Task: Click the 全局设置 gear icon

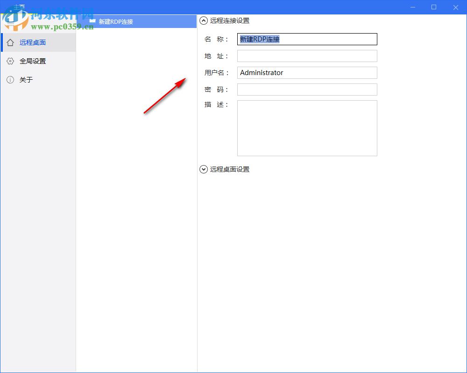Action: (x=10, y=61)
